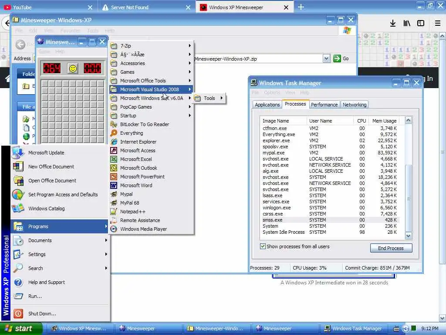Expand Microsoft Windows SDK v6.0A submenu
Screen dimensions: 446x335
click(x=152, y=98)
